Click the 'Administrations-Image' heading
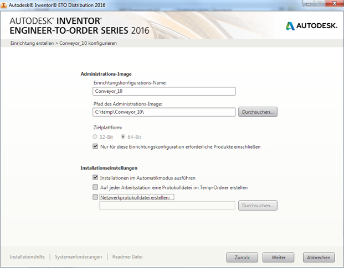The height and width of the screenshot is (268, 344). click(106, 74)
